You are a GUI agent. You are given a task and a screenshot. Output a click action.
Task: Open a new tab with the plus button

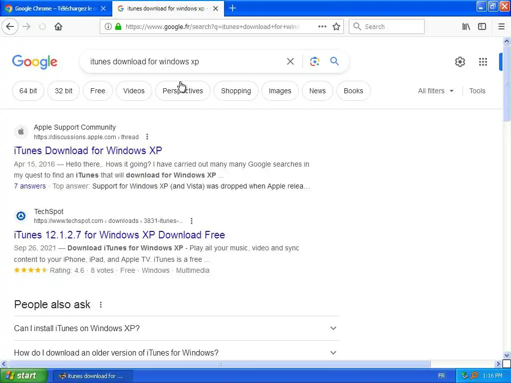point(233,8)
